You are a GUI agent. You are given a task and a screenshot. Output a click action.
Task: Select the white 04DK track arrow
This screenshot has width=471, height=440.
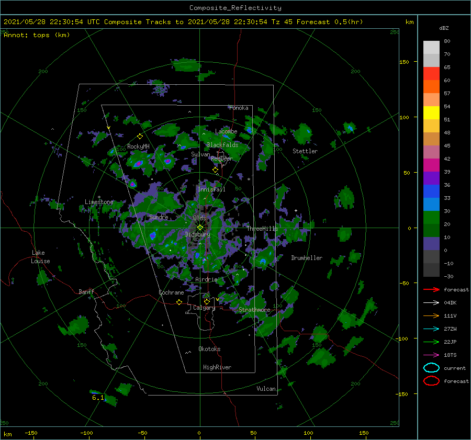(x=431, y=303)
